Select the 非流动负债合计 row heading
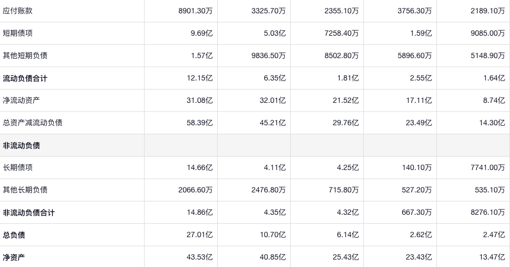Image resolution: width=510 pixels, height=267 pixels. tap(29, 213)
